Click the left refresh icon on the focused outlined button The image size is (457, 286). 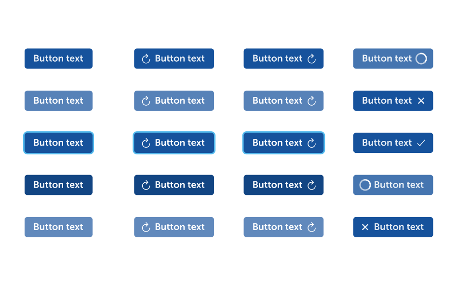click(x=146, y=143)
